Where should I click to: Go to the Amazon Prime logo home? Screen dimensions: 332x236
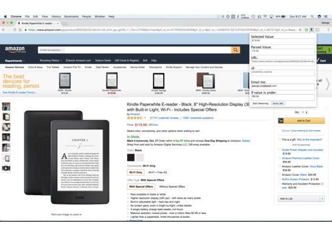pos(15,50)
